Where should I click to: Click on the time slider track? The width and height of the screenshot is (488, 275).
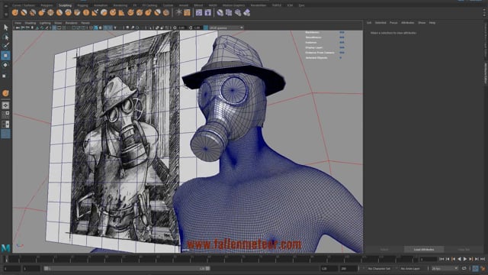pos(210,259)
